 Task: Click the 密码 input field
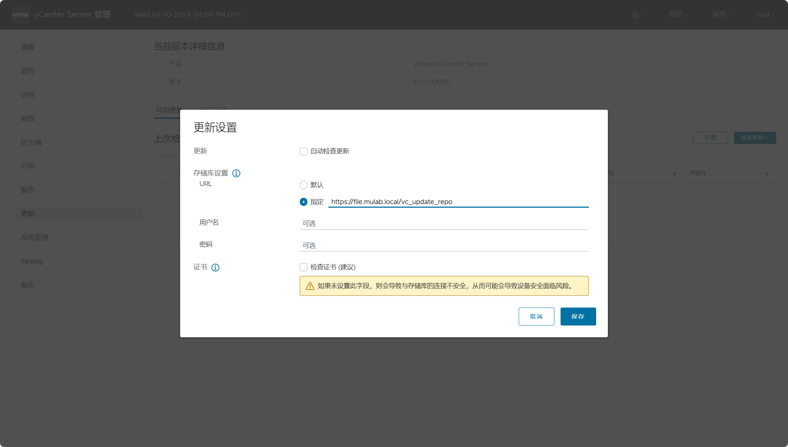pyautogui.click(x=444, y=246)
